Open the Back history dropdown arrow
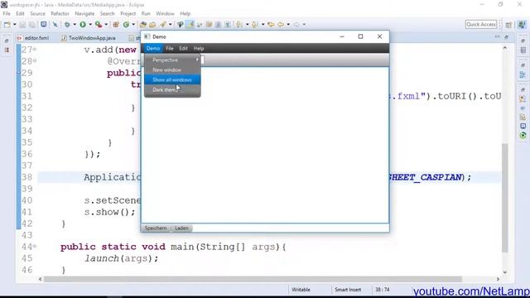 (x=288, y=24)
